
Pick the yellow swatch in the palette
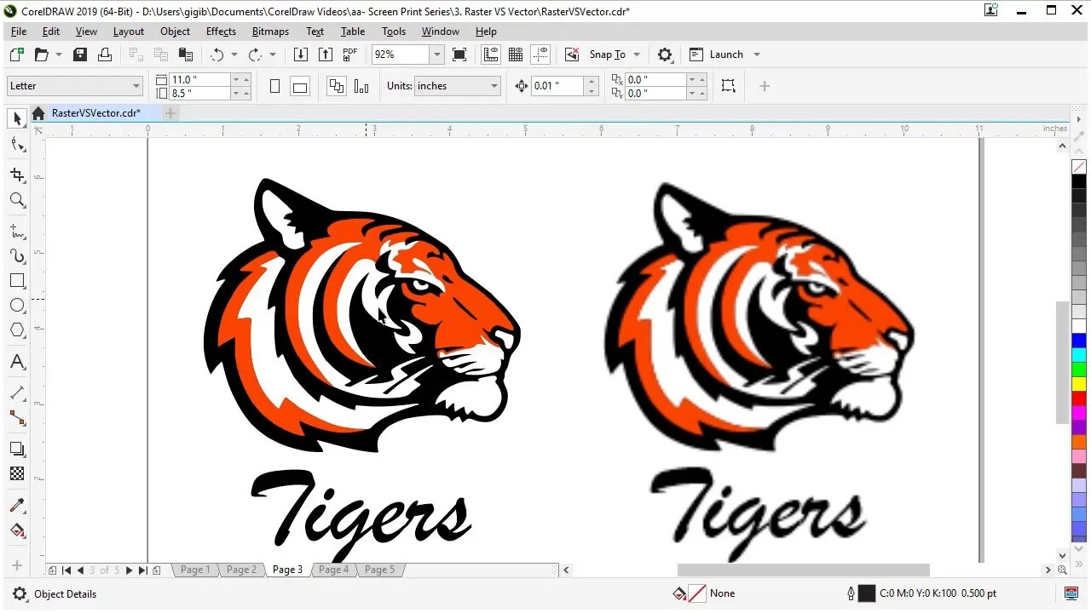pos(1079,384)
